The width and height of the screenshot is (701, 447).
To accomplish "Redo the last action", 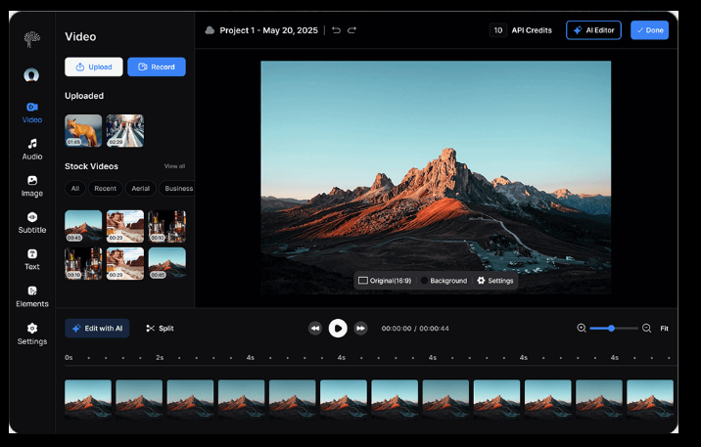I will (351, 30).
